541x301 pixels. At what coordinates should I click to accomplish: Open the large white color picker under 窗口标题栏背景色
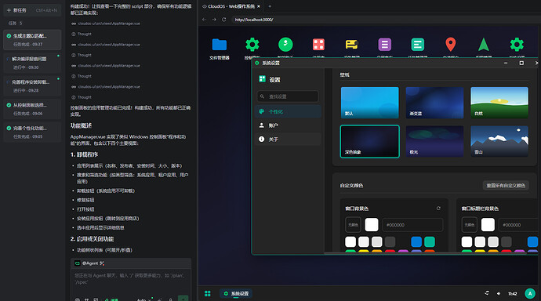(488, 225)
